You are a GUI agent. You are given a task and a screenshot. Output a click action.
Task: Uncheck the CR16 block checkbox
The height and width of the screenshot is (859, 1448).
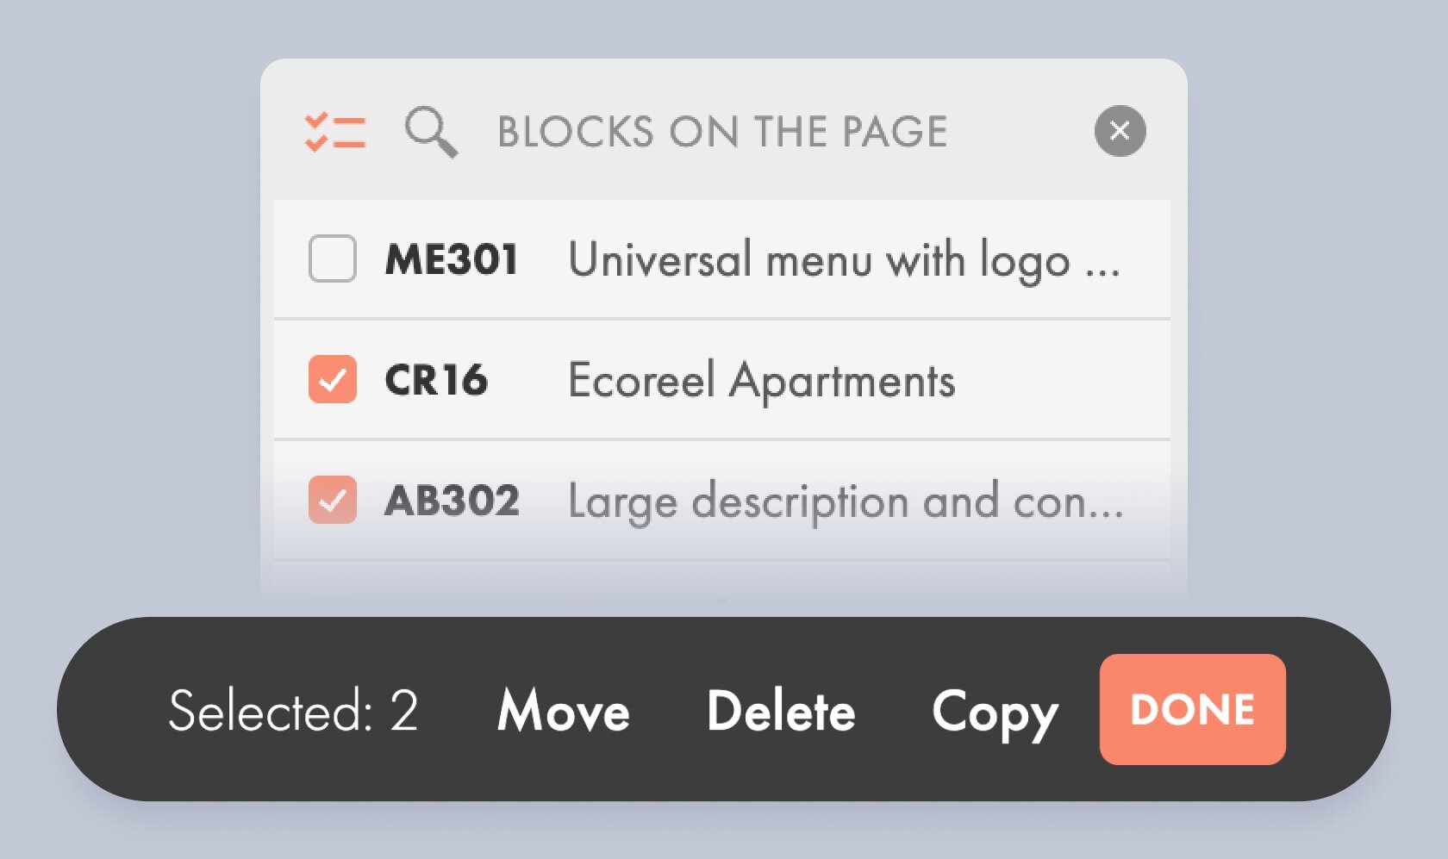[x=333, y=379]
